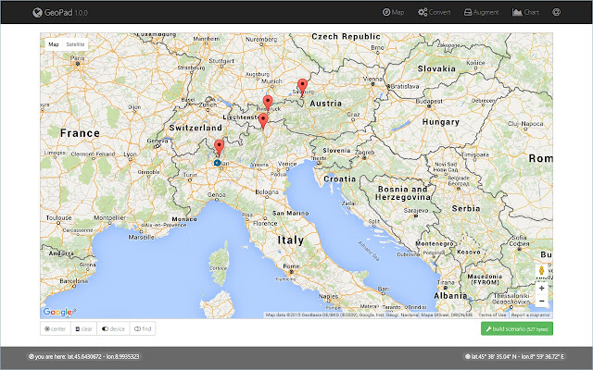Select the red marker near Salzburg

pyautogui.click(x=302, y=87)
